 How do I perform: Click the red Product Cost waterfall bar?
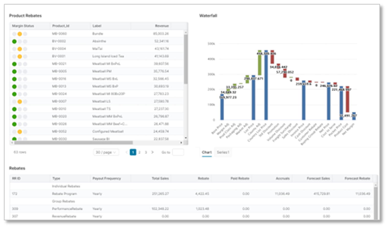click(x=347, y=100)
